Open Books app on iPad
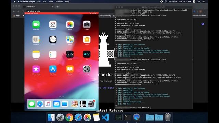Image resolution: width=219 pixels, height=123 pixels. pyautogui.click(x=70, y=69)
